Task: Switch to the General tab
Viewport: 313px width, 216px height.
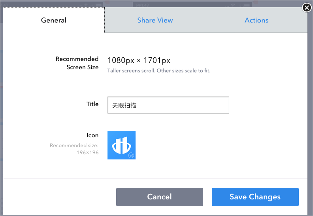Action: (54, 20)
